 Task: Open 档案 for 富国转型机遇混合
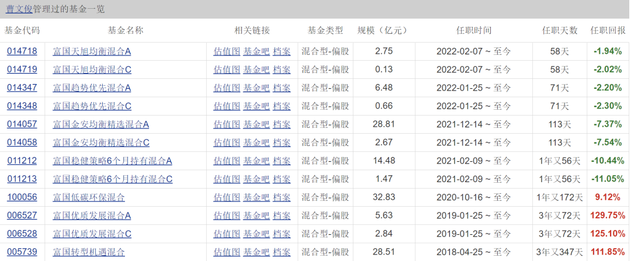click(x=281, y=252)
